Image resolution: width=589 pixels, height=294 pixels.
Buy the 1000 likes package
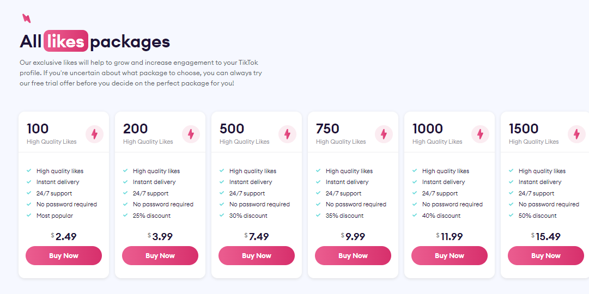click(450, 256)
